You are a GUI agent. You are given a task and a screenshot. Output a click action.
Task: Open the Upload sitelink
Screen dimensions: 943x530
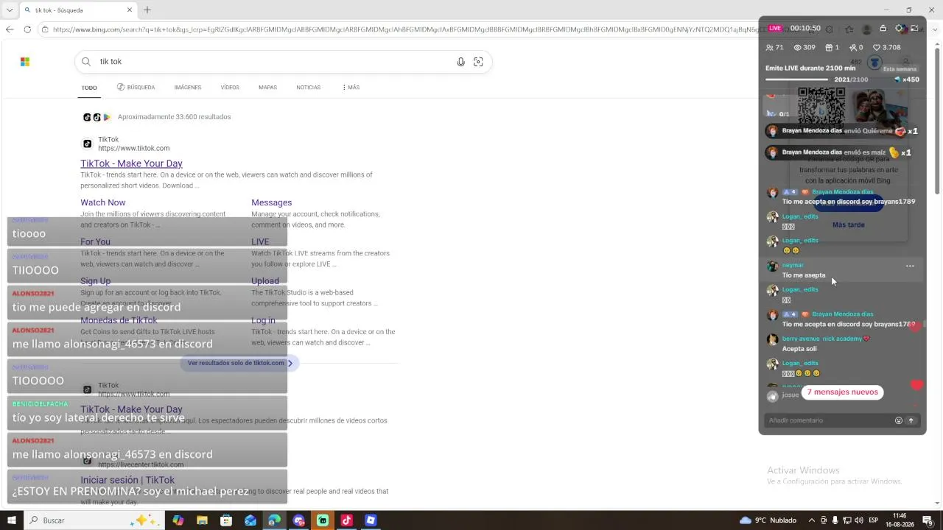(265, 281)
